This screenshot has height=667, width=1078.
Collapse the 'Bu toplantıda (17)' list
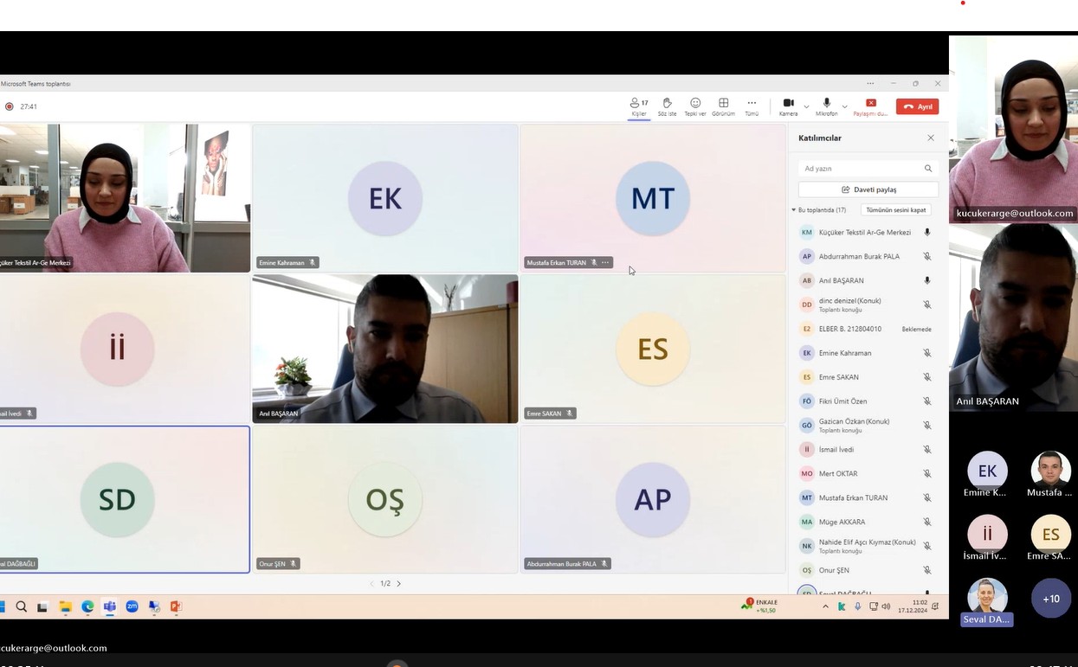coord(794,210)
